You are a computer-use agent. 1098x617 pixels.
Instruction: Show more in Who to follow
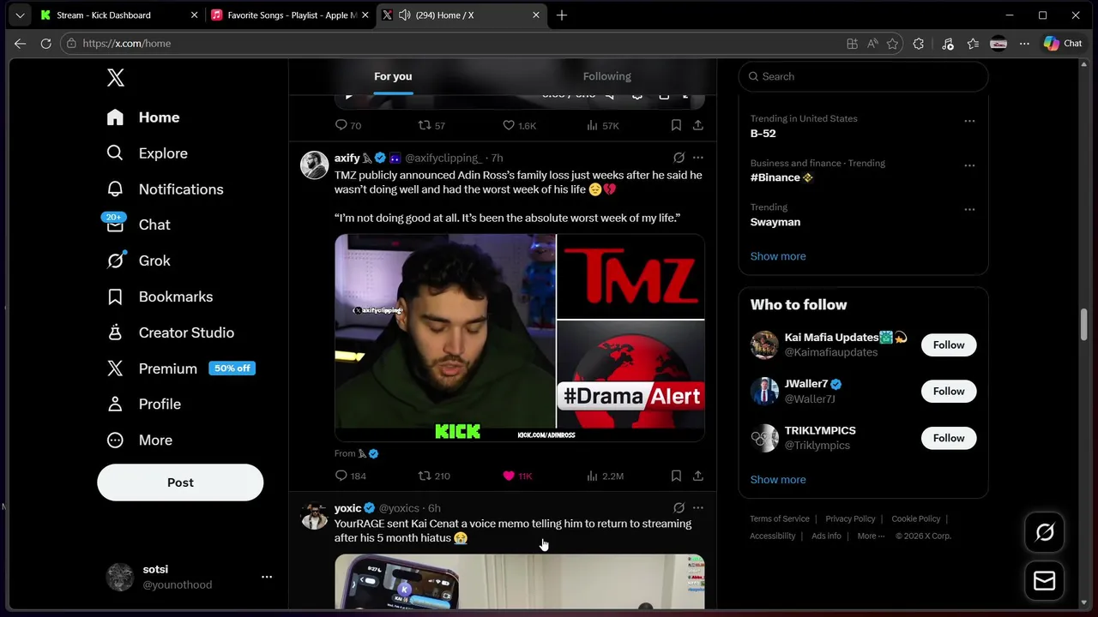coord(778,480)
